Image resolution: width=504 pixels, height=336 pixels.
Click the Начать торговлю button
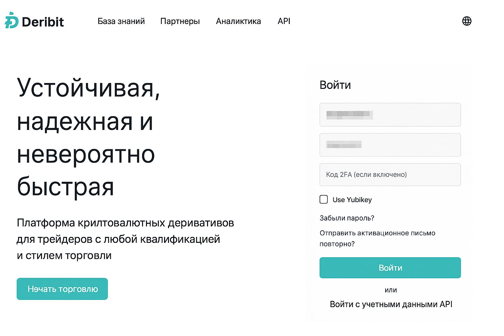click(62, 289)
